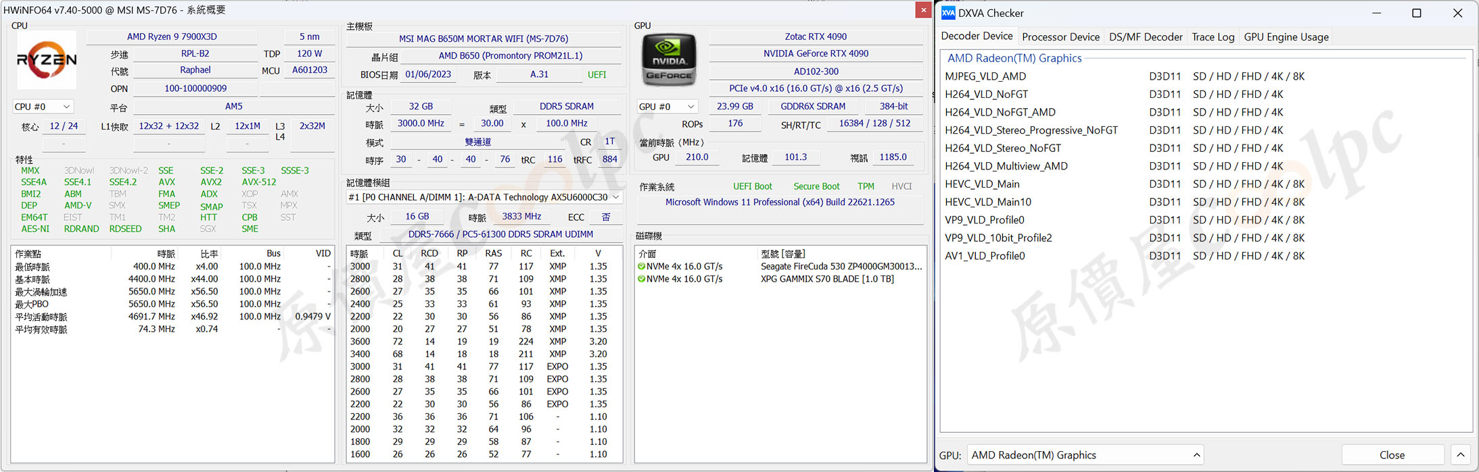This screenshot has height=472, width=1479.
Task: Click the up-arrow expander beside Close button
Action: [x=1461, y=455]
